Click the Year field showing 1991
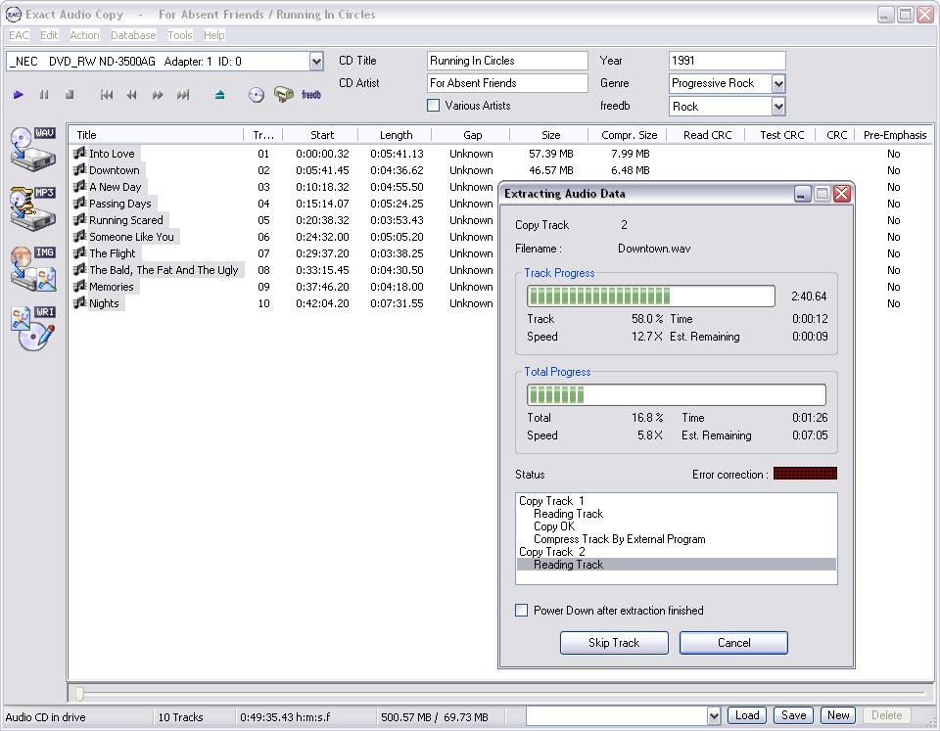This screenshot has width=940, height=731. (727, 61)
